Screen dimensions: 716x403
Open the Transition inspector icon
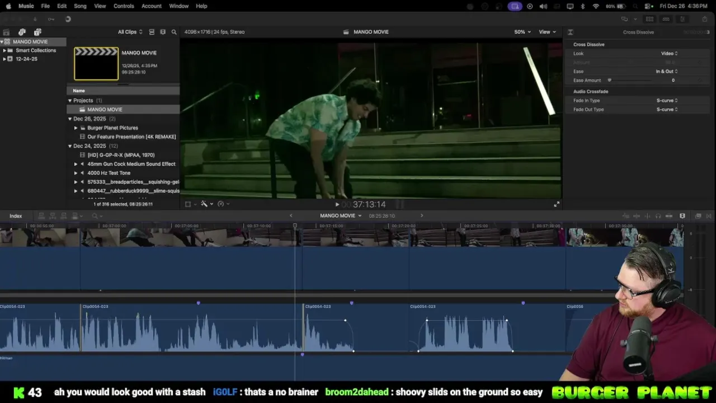(x=570, y=32)
